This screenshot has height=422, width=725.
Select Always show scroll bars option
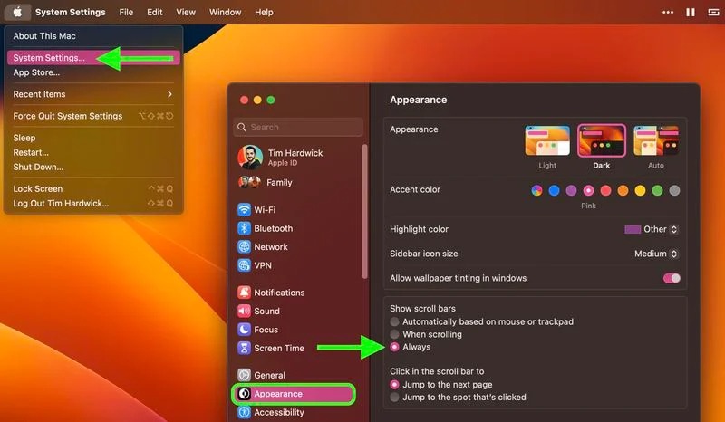pos(394,347)
